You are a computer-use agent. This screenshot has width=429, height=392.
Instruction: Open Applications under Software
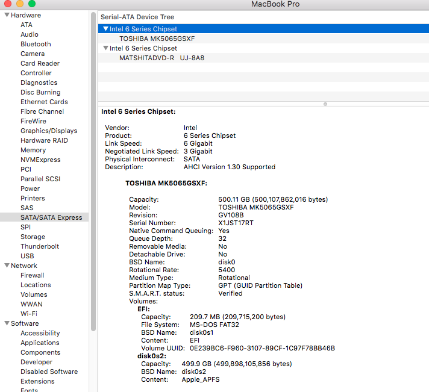[x=40, y=343]
